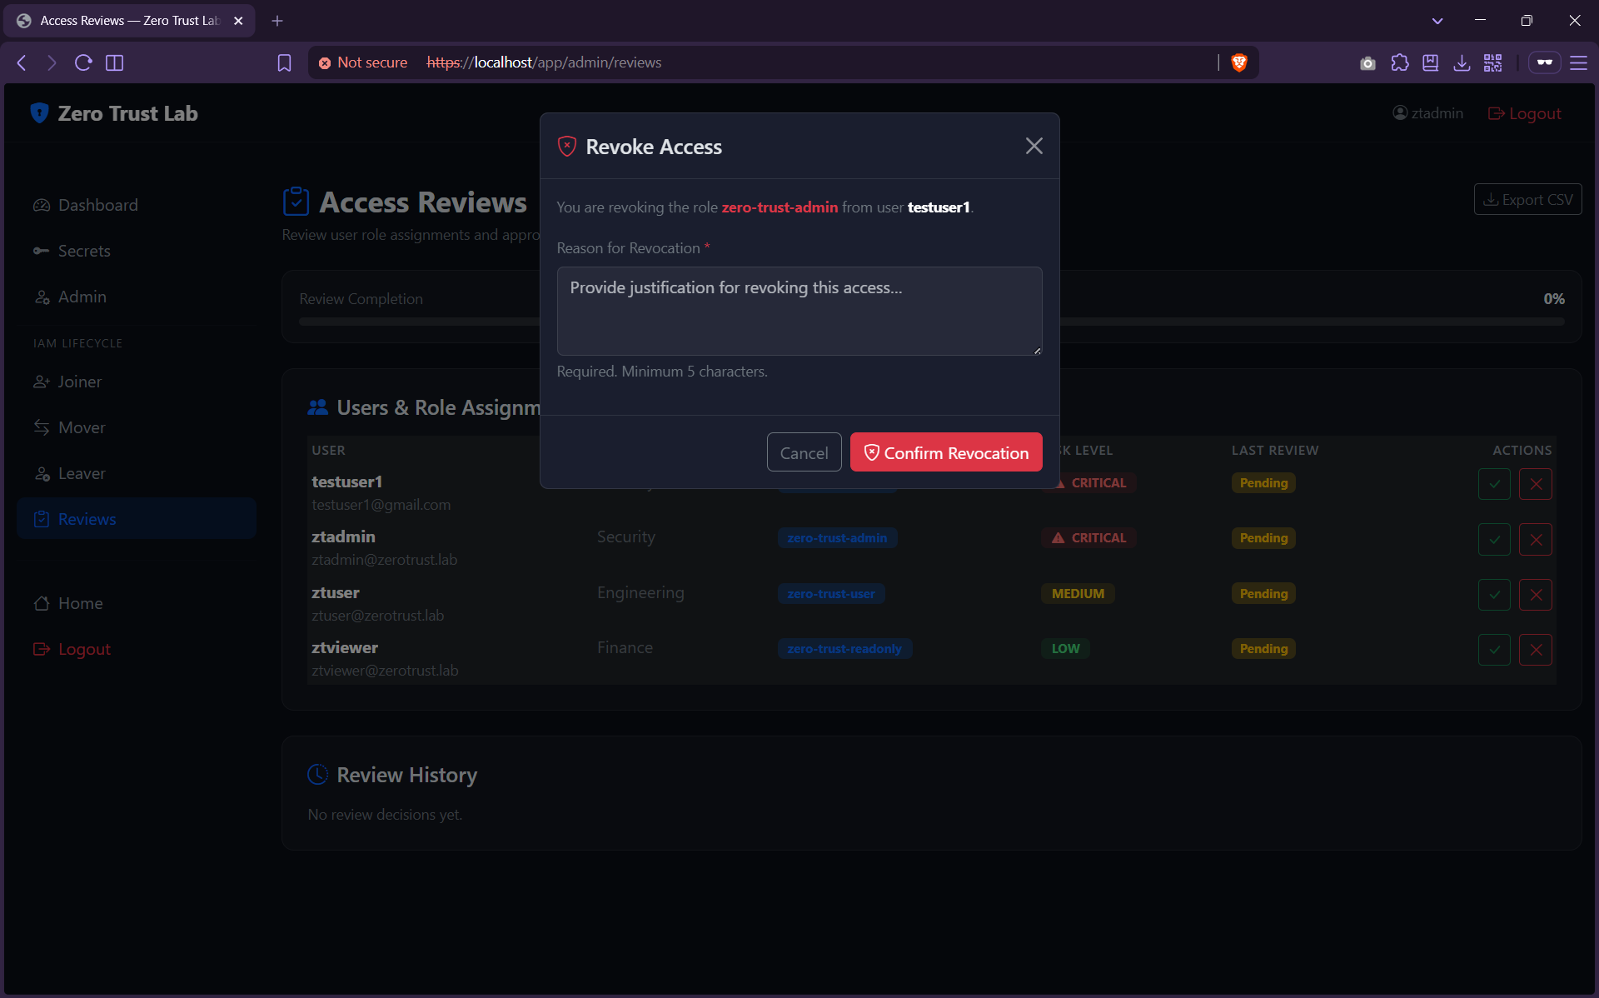
Task: Go to Secrets sidebar item
Action: (x=83, y=251)
